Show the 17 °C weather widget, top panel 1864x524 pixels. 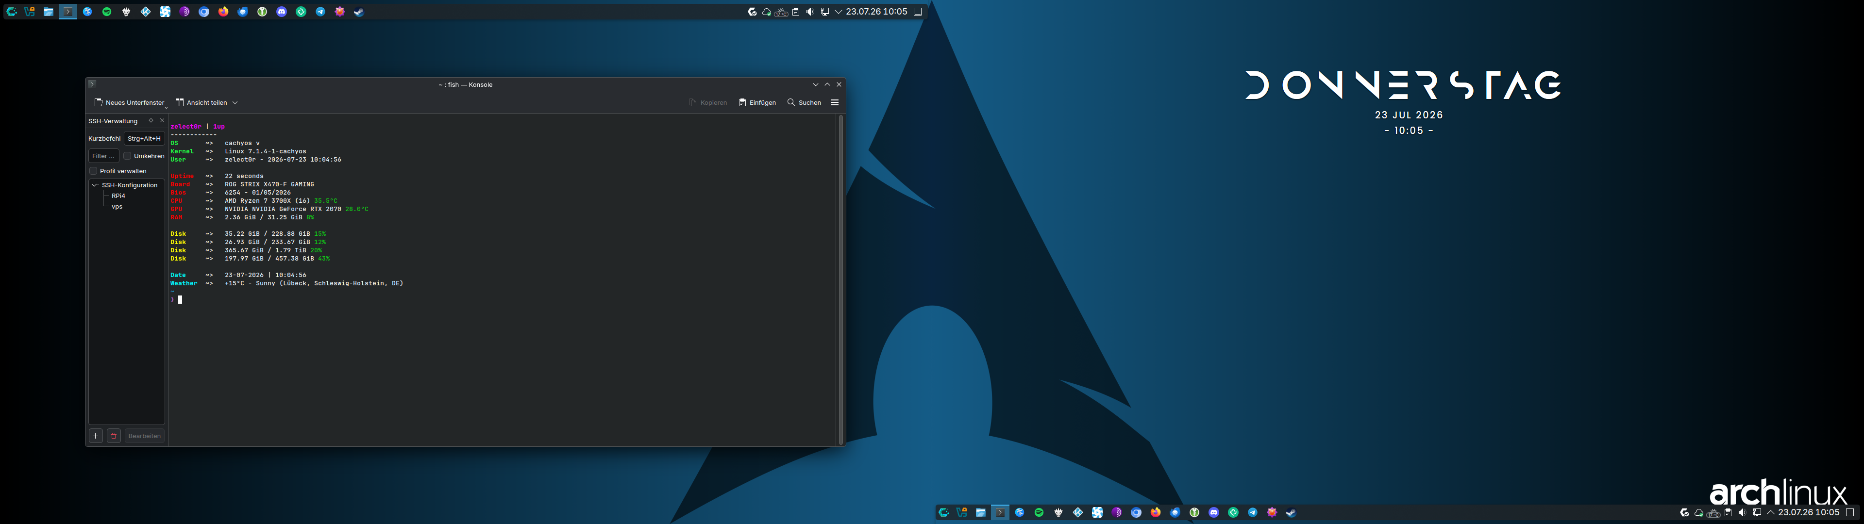(x=782, y=12)
